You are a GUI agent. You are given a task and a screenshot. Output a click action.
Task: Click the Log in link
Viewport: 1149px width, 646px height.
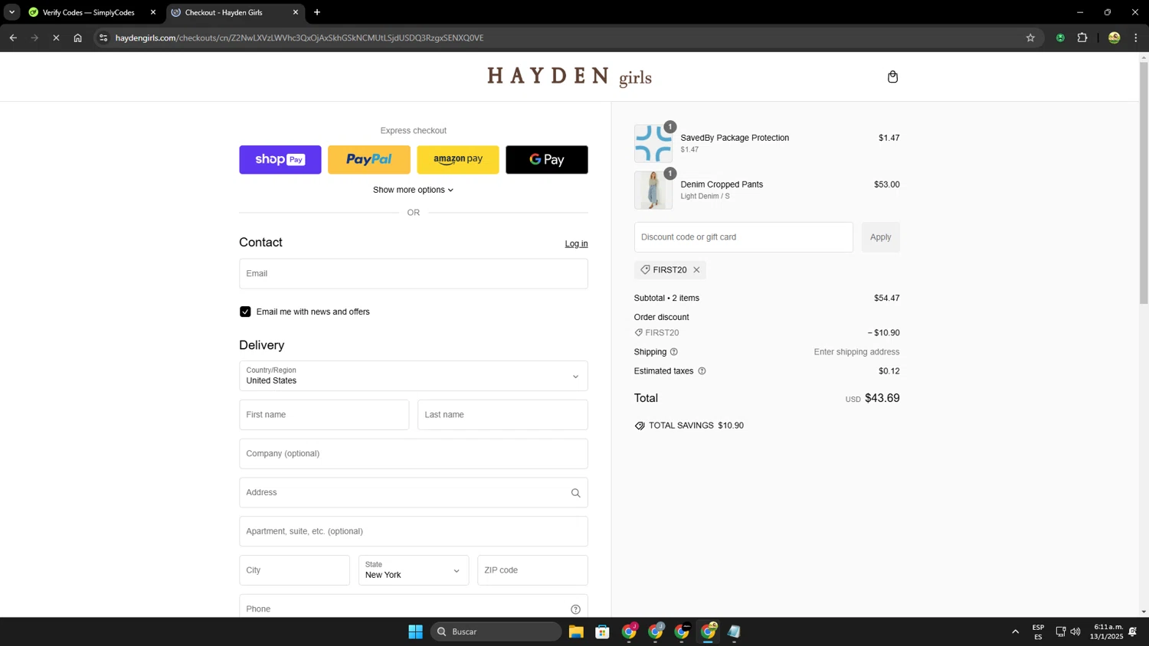pos(576,243)
